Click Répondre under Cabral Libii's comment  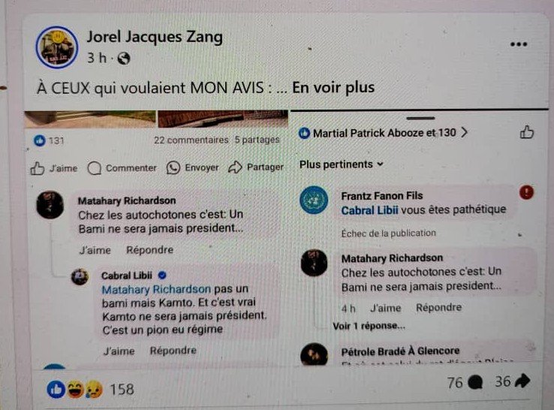(173, 351)
